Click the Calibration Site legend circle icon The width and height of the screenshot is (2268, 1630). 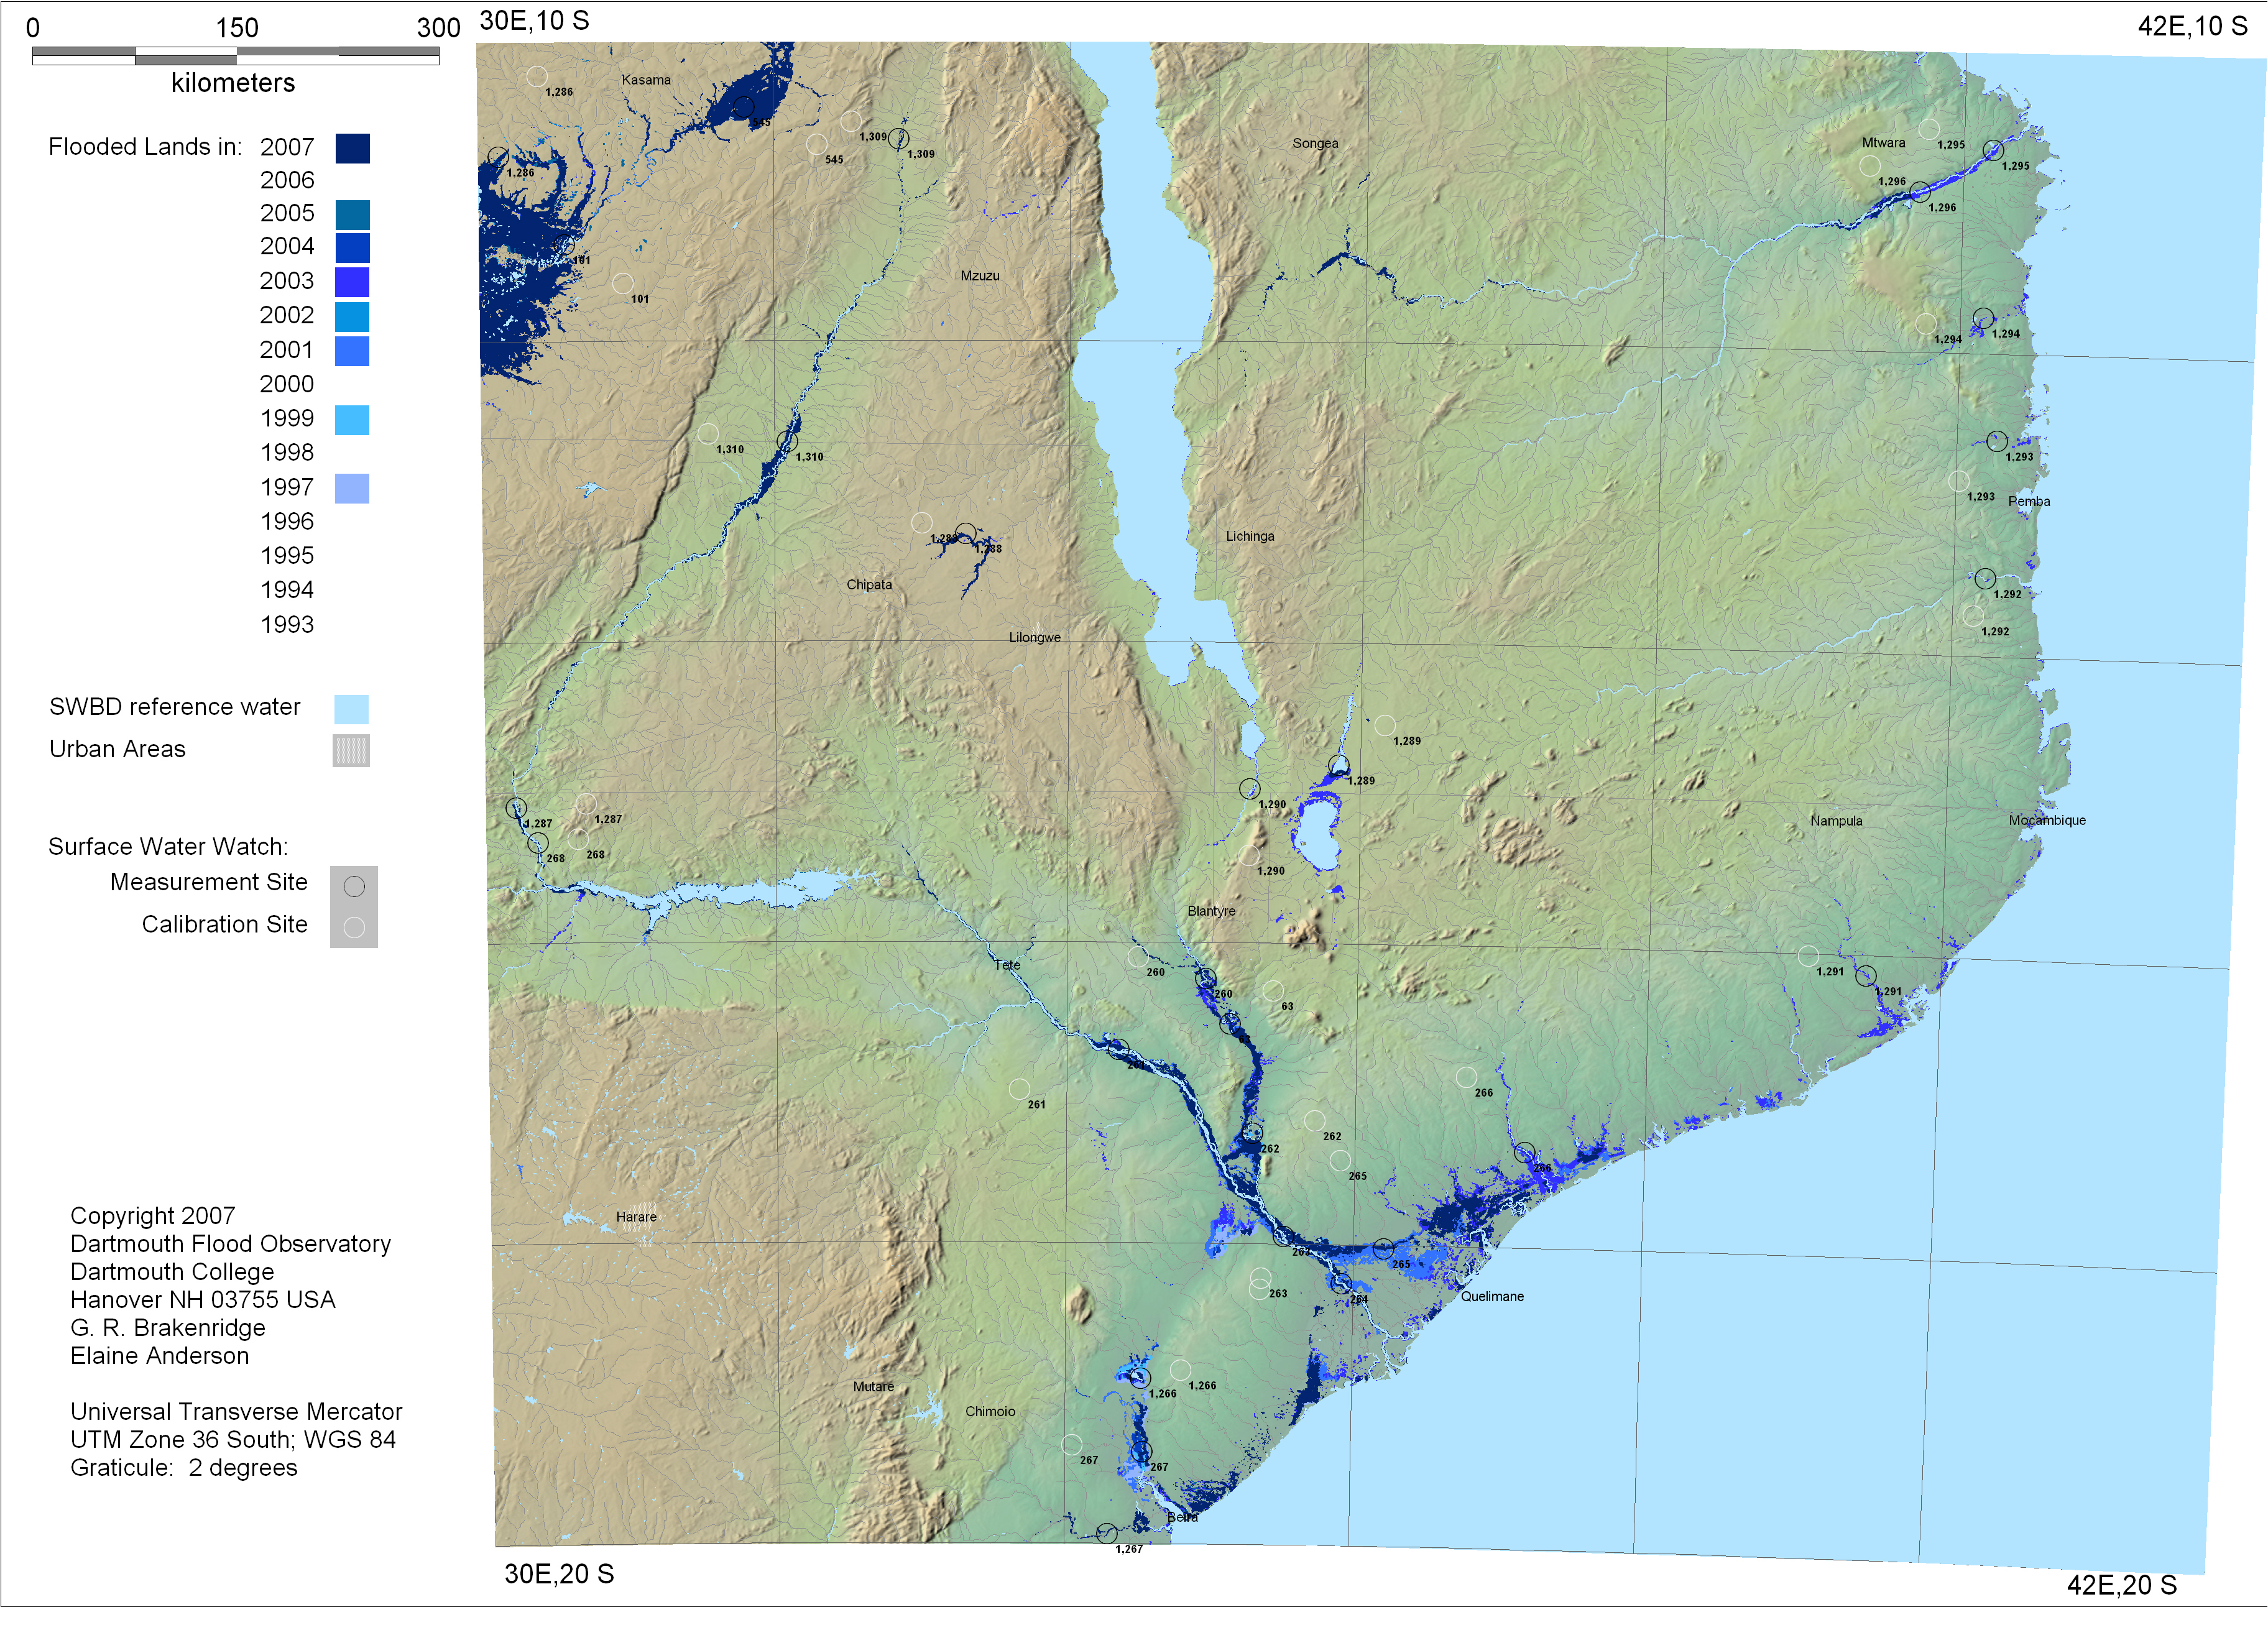click(x=354, y=928)
